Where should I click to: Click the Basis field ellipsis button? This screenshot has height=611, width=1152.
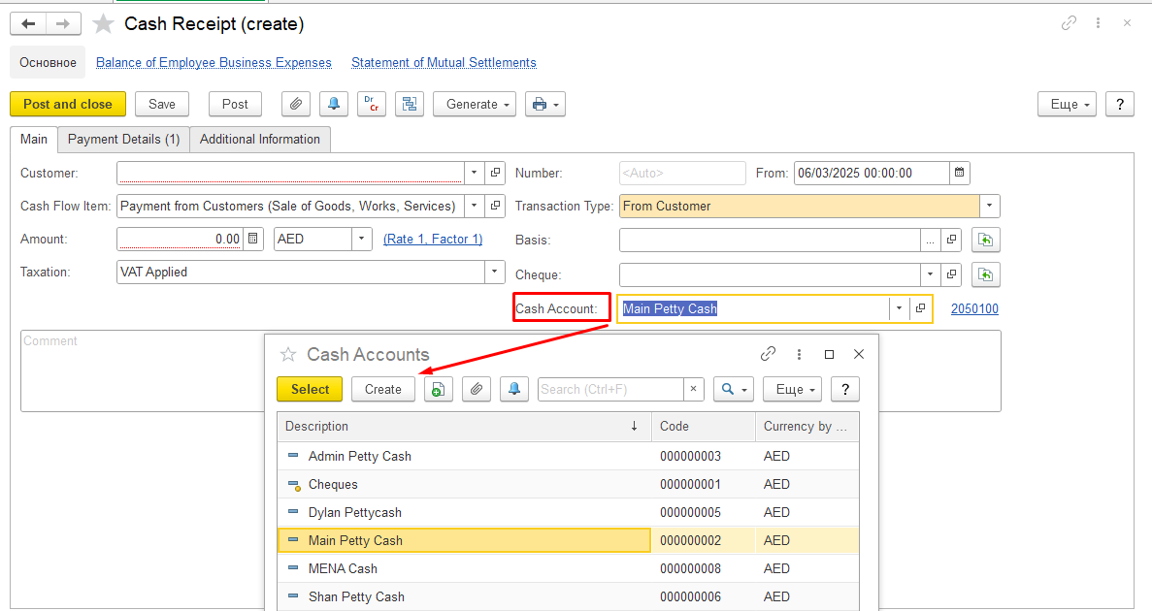click(930, 241)
